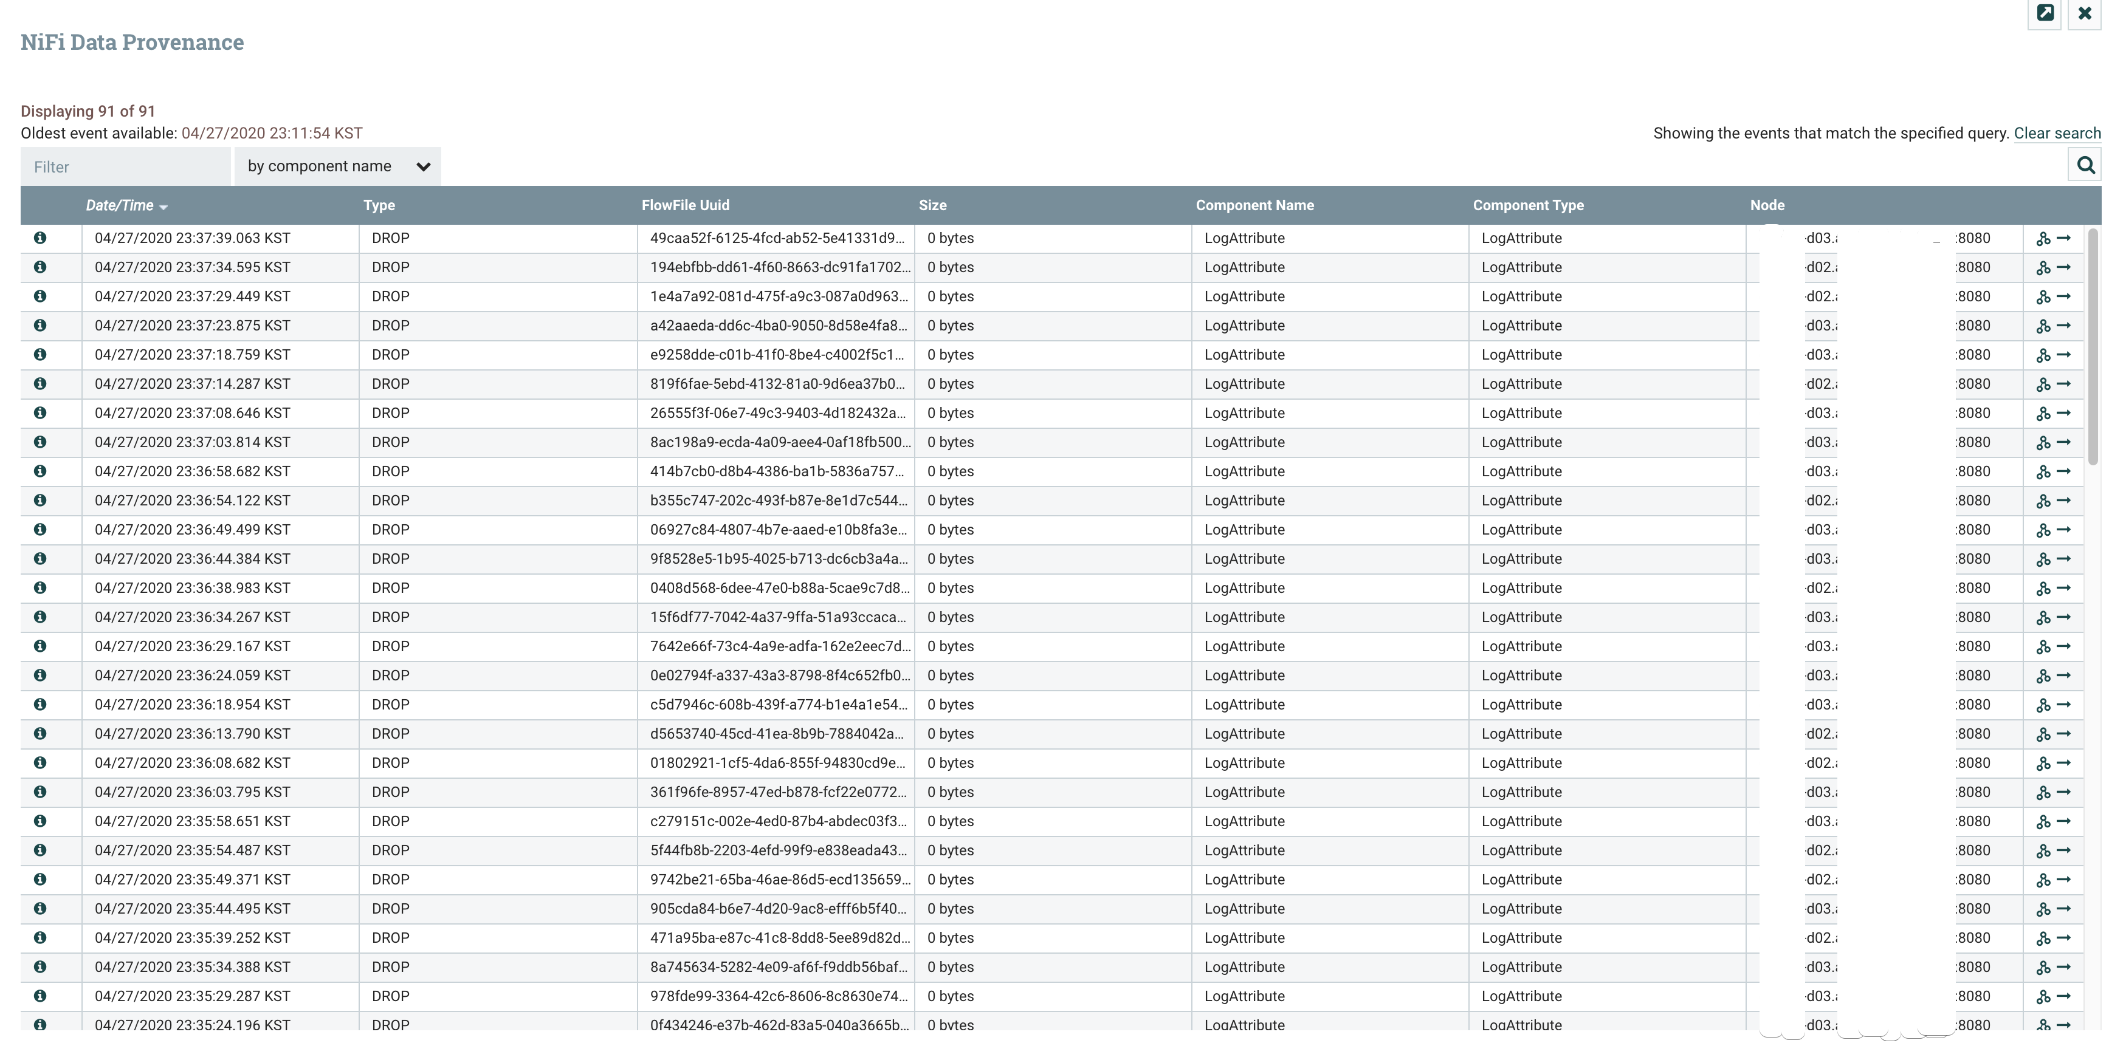Viewport: 2109px width, 1043px height.
Task: Sort table by Type column header
Action: tap(379, 205)
